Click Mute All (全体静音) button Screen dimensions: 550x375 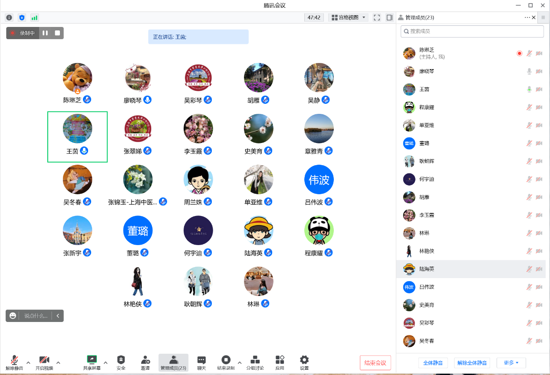[x=433, y=363]
